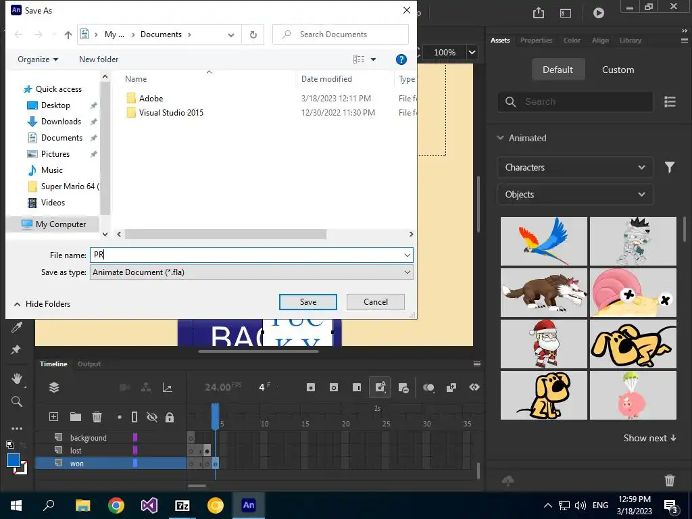The height and width of the screenshot is (519, 692).
Task: Click the Edit Multiple Frames icon
Action: (x=451, y=387)
